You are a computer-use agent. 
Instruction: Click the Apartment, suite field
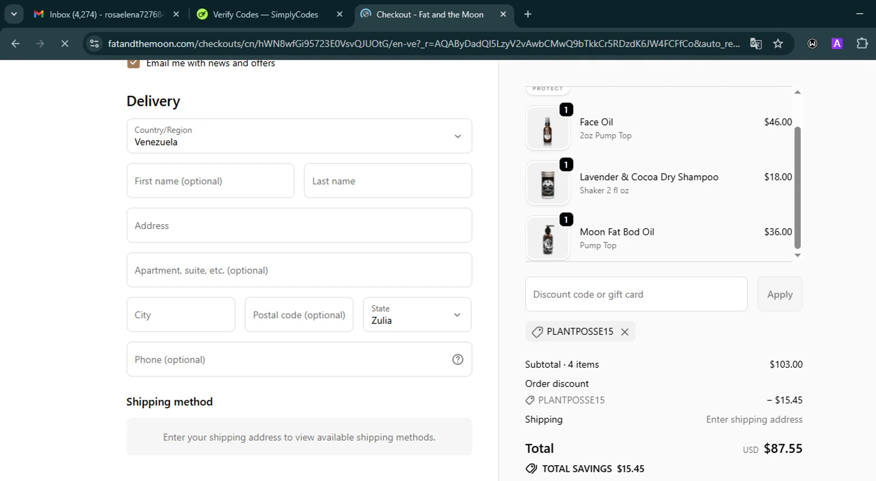click(299, 270)
